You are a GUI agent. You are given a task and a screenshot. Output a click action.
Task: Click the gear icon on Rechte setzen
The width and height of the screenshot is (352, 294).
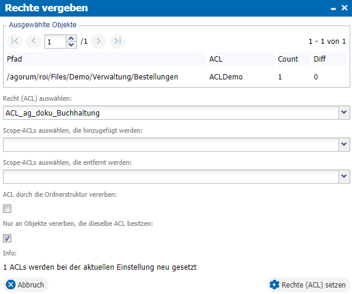click(274, 285)
